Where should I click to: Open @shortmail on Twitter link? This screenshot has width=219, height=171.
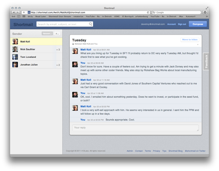coord(195,151)
